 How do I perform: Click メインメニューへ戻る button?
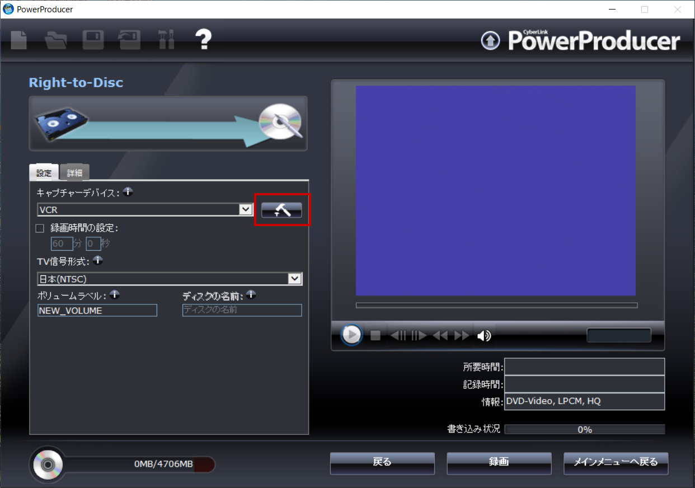pyautogui.click(x=616, y=463)
